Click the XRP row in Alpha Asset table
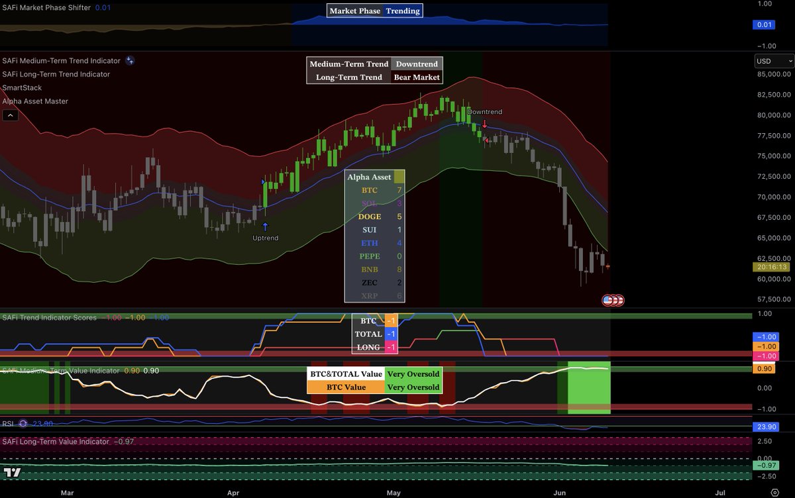 (375, 296)
